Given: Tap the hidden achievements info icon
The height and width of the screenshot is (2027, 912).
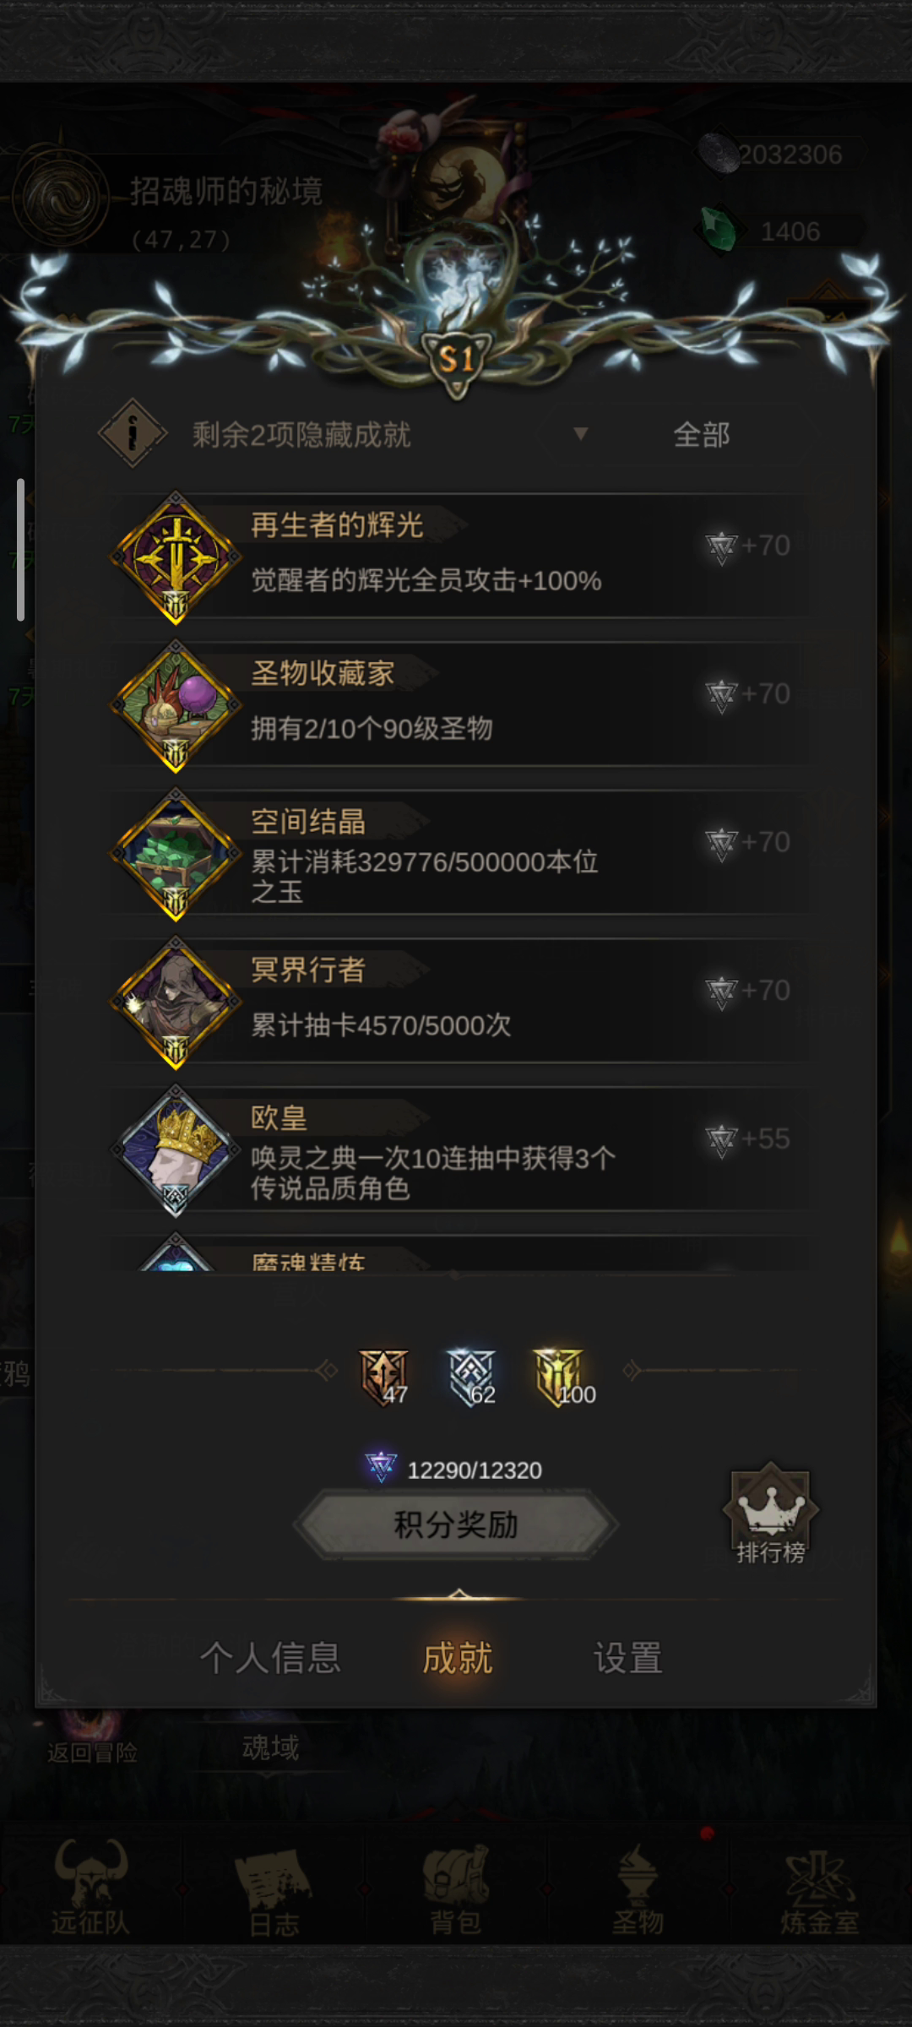Looking at the screenshot, I should coord(133,433).
